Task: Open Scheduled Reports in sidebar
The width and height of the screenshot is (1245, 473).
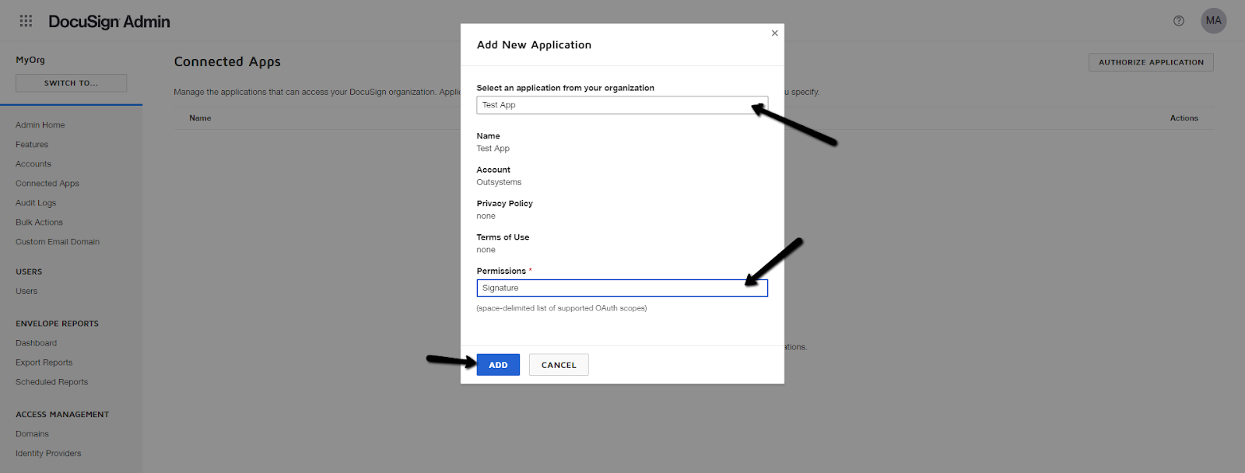Action: click(x=51, y=382)
